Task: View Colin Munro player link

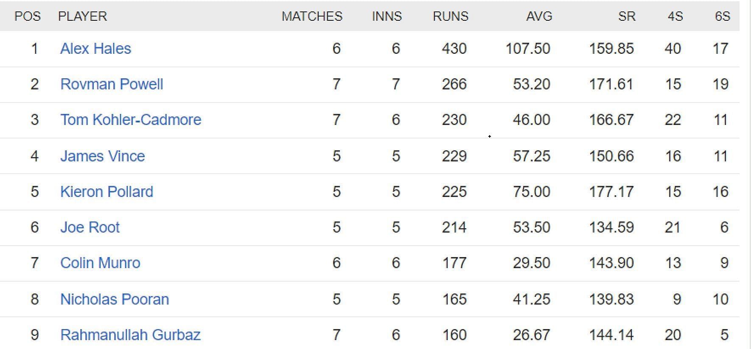Action: (x=100, y=263)
